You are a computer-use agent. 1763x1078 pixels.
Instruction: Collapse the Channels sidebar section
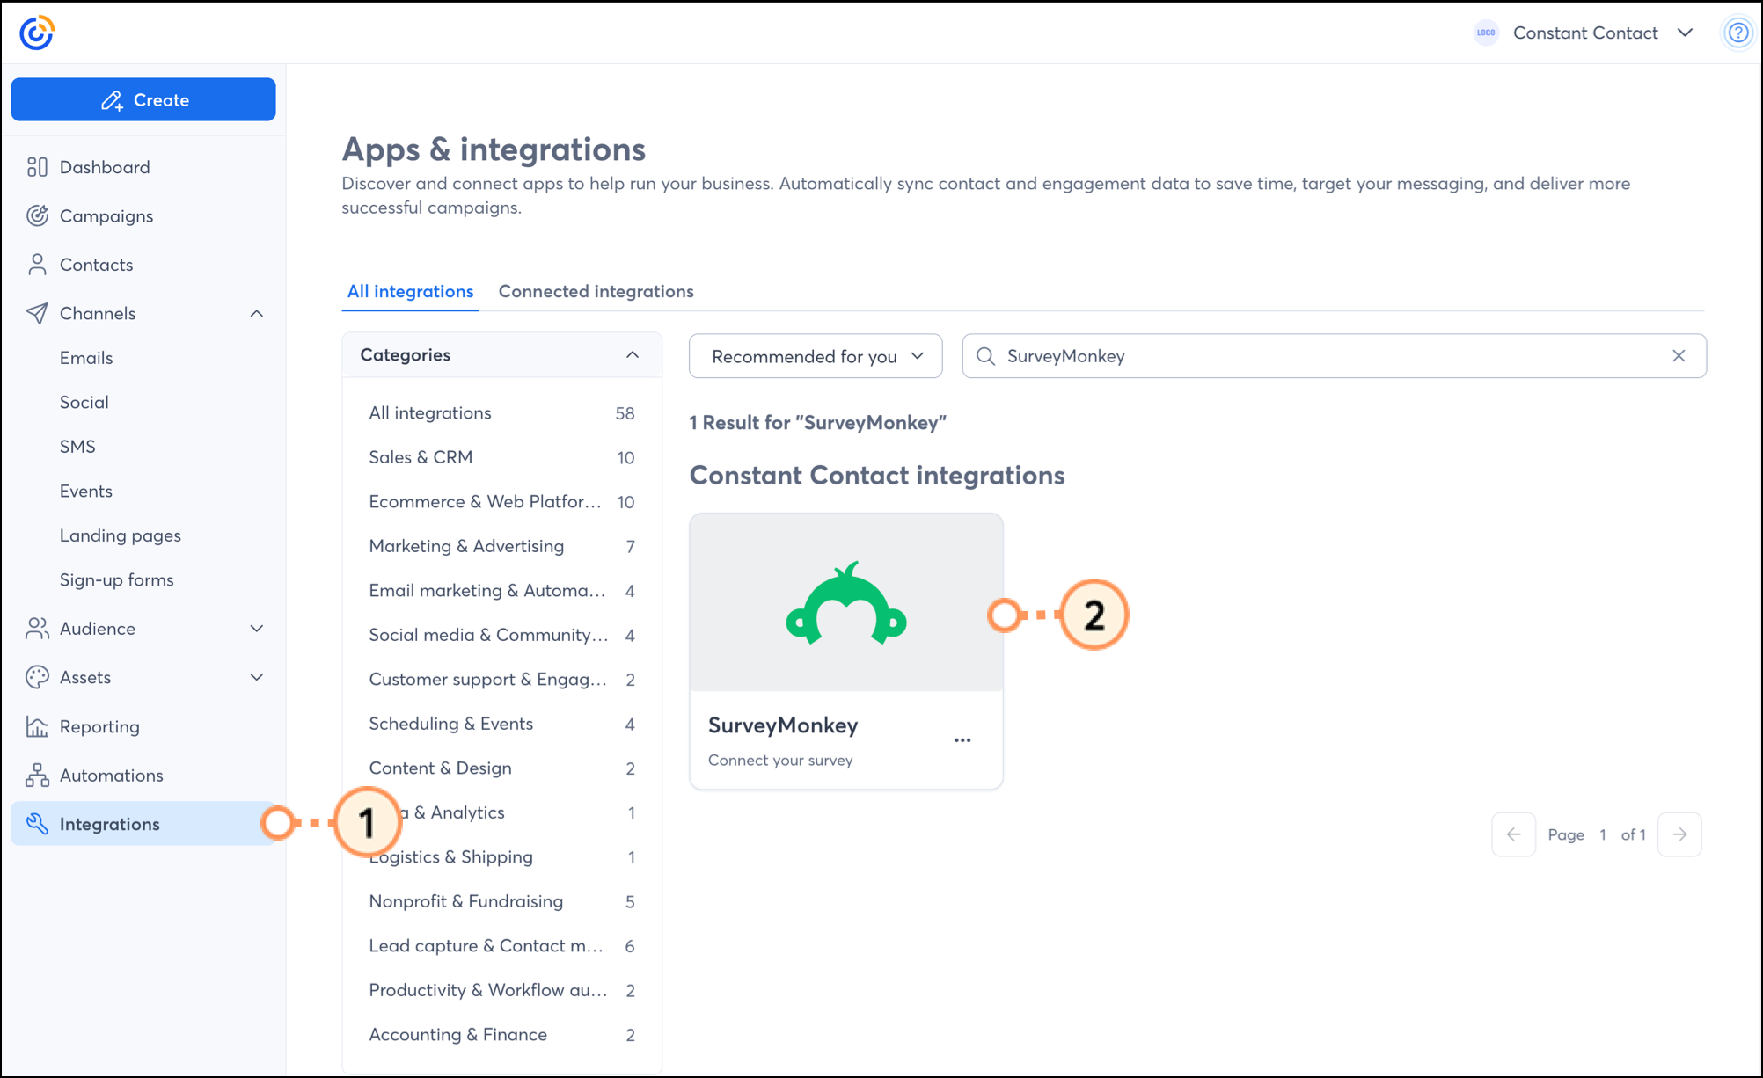(256, 314)
